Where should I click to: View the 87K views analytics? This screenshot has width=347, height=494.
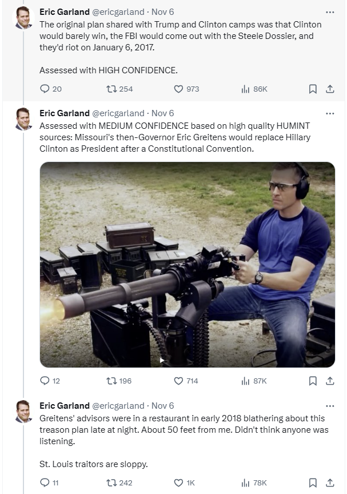point(254,381)
